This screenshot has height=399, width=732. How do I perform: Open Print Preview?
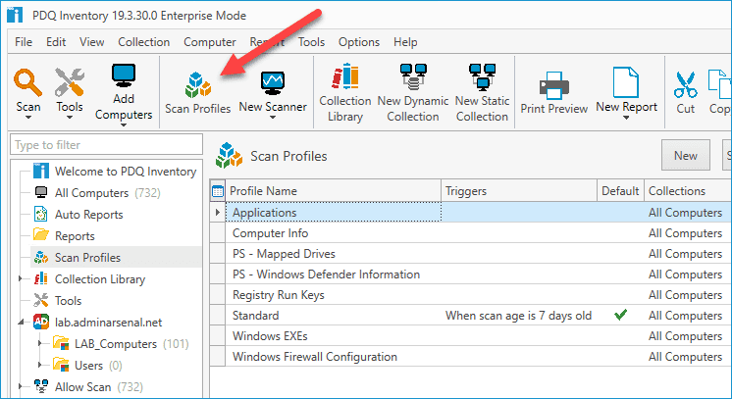coord(554,93)
